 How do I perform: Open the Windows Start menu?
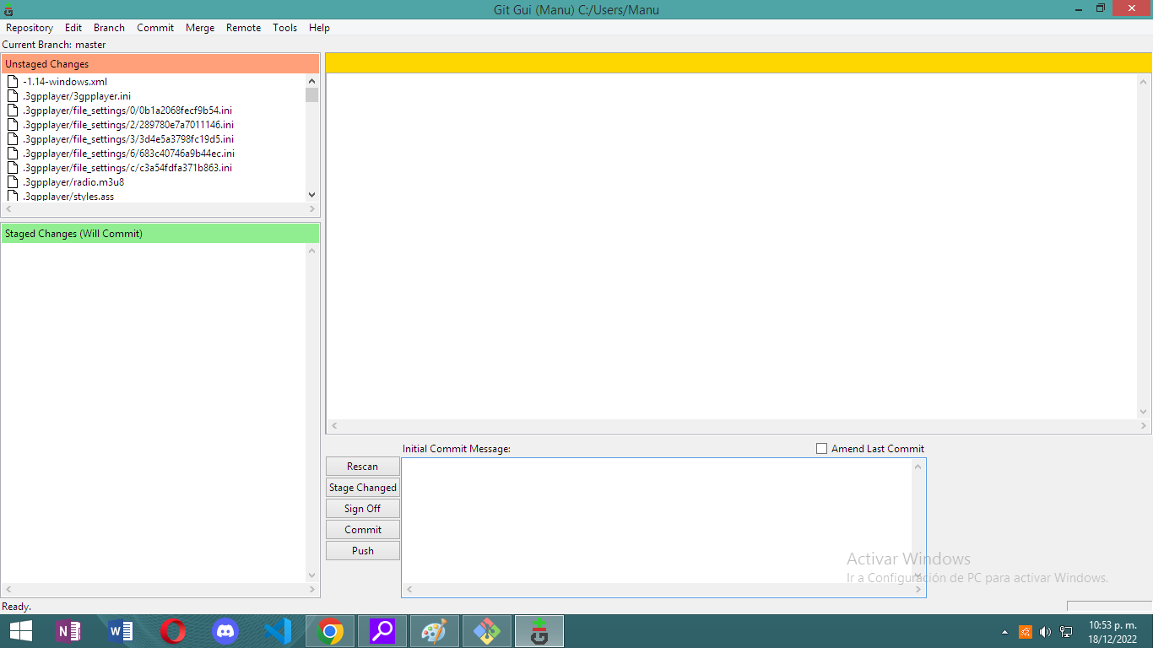pos(21,631)
